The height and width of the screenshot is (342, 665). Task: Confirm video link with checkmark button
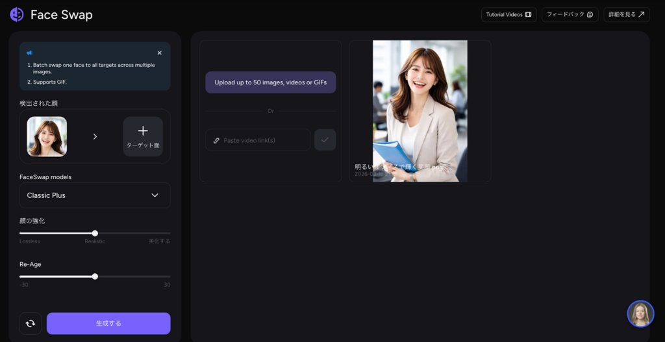[325, 140]
